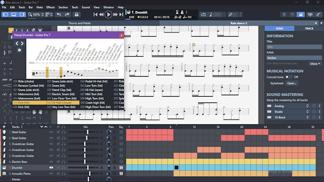Move track down with down chevron

click(x=41, y=127)
